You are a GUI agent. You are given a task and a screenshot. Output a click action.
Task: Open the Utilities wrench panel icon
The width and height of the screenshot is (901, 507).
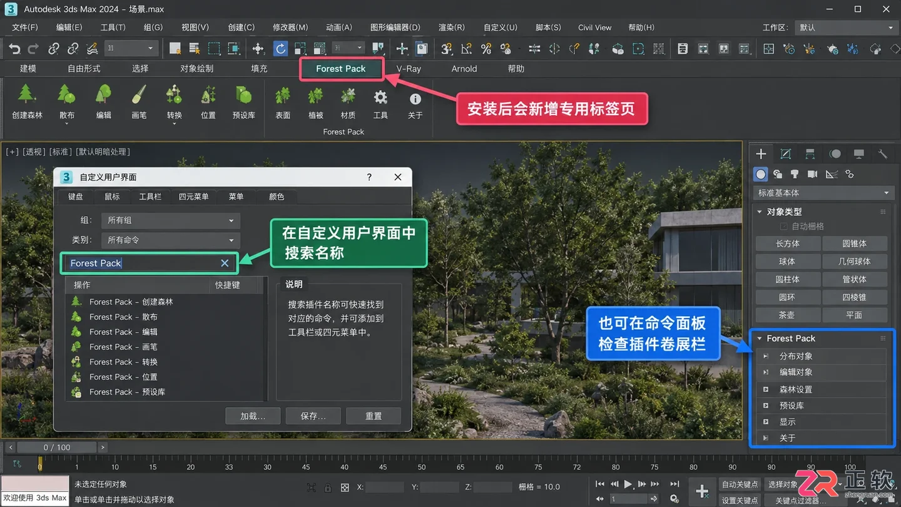click(883, 154)
